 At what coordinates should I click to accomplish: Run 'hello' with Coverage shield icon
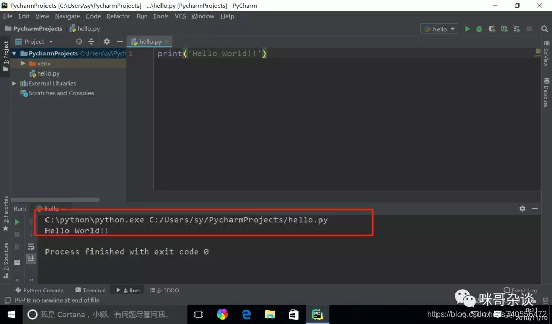pos(492,29)
